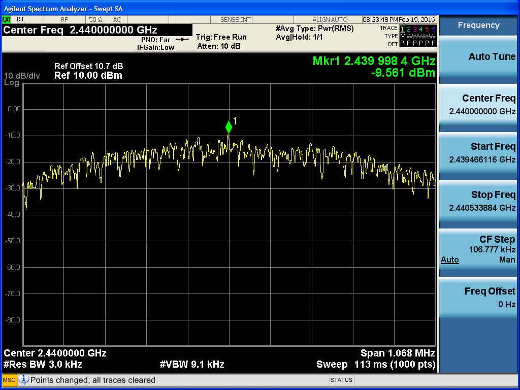
Task: Click the Avg|Hold: 1/1 text
Action: [299, 37]
